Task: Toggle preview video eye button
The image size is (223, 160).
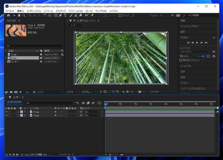Action: (x=199, y=56)
